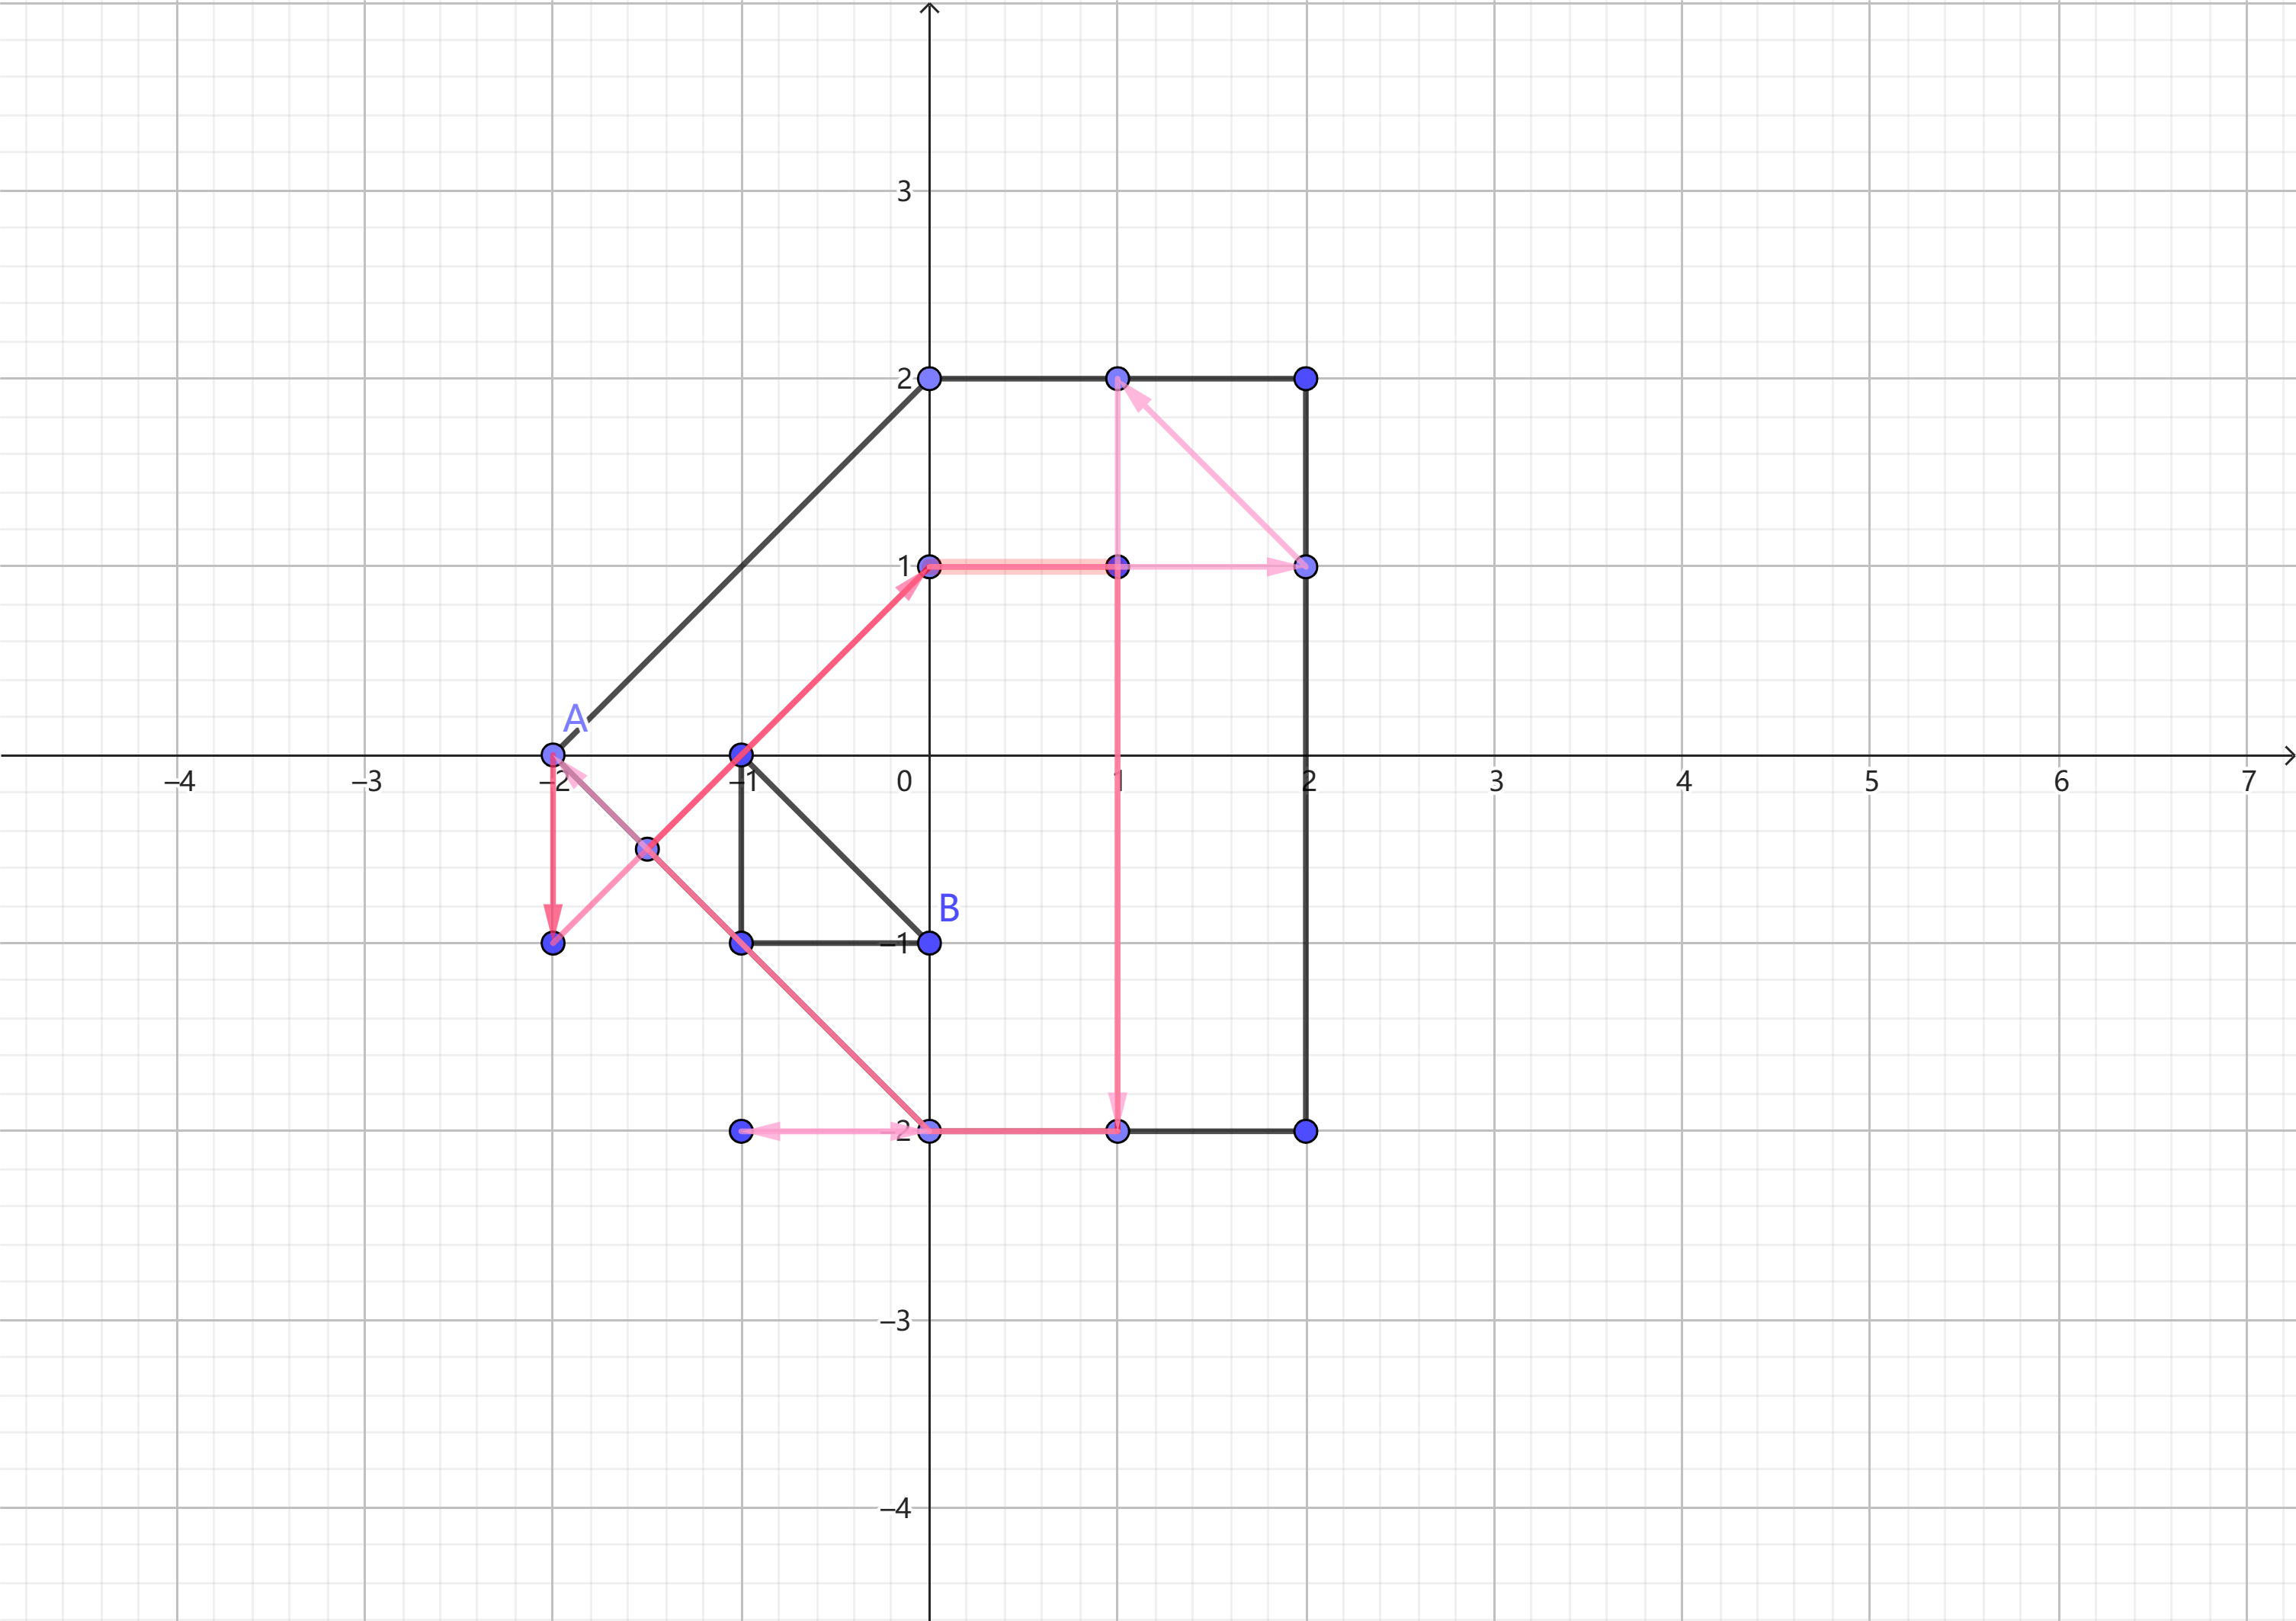Screen dimensions: 2296x1621
Task: Click the point at (-1, 0)
Action: click(x=741, y=755)
